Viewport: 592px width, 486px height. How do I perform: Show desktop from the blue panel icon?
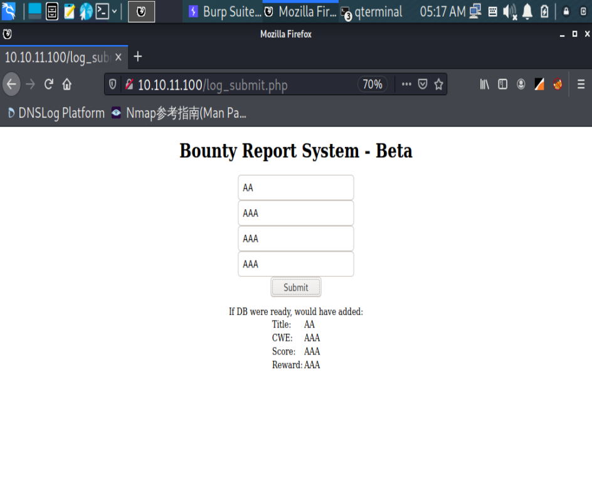pyautogui.click(x=34, y=11)
